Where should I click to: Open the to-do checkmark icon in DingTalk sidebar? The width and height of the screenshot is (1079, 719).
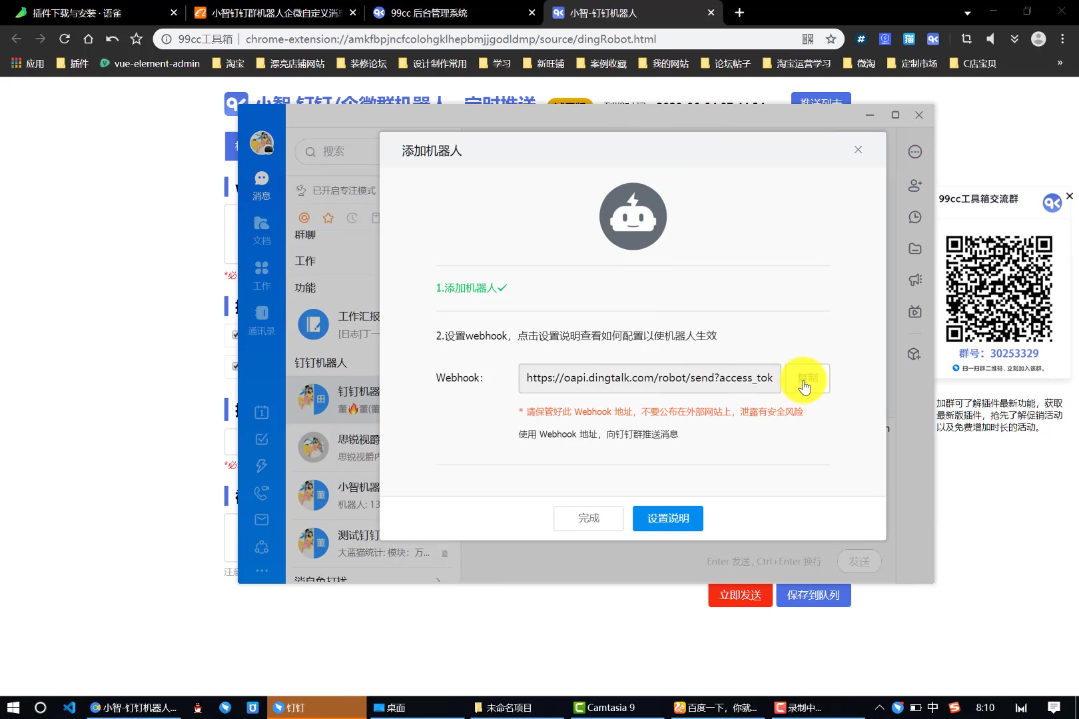pos(262,439)
